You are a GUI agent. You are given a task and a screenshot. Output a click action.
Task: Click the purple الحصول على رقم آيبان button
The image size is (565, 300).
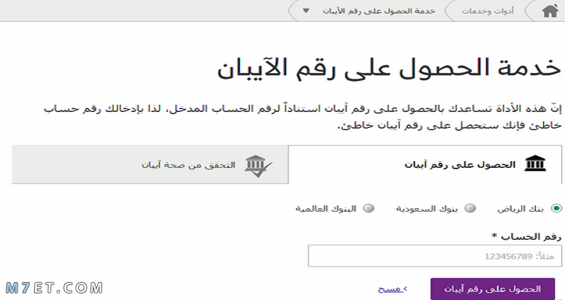[x=493, y=289]
